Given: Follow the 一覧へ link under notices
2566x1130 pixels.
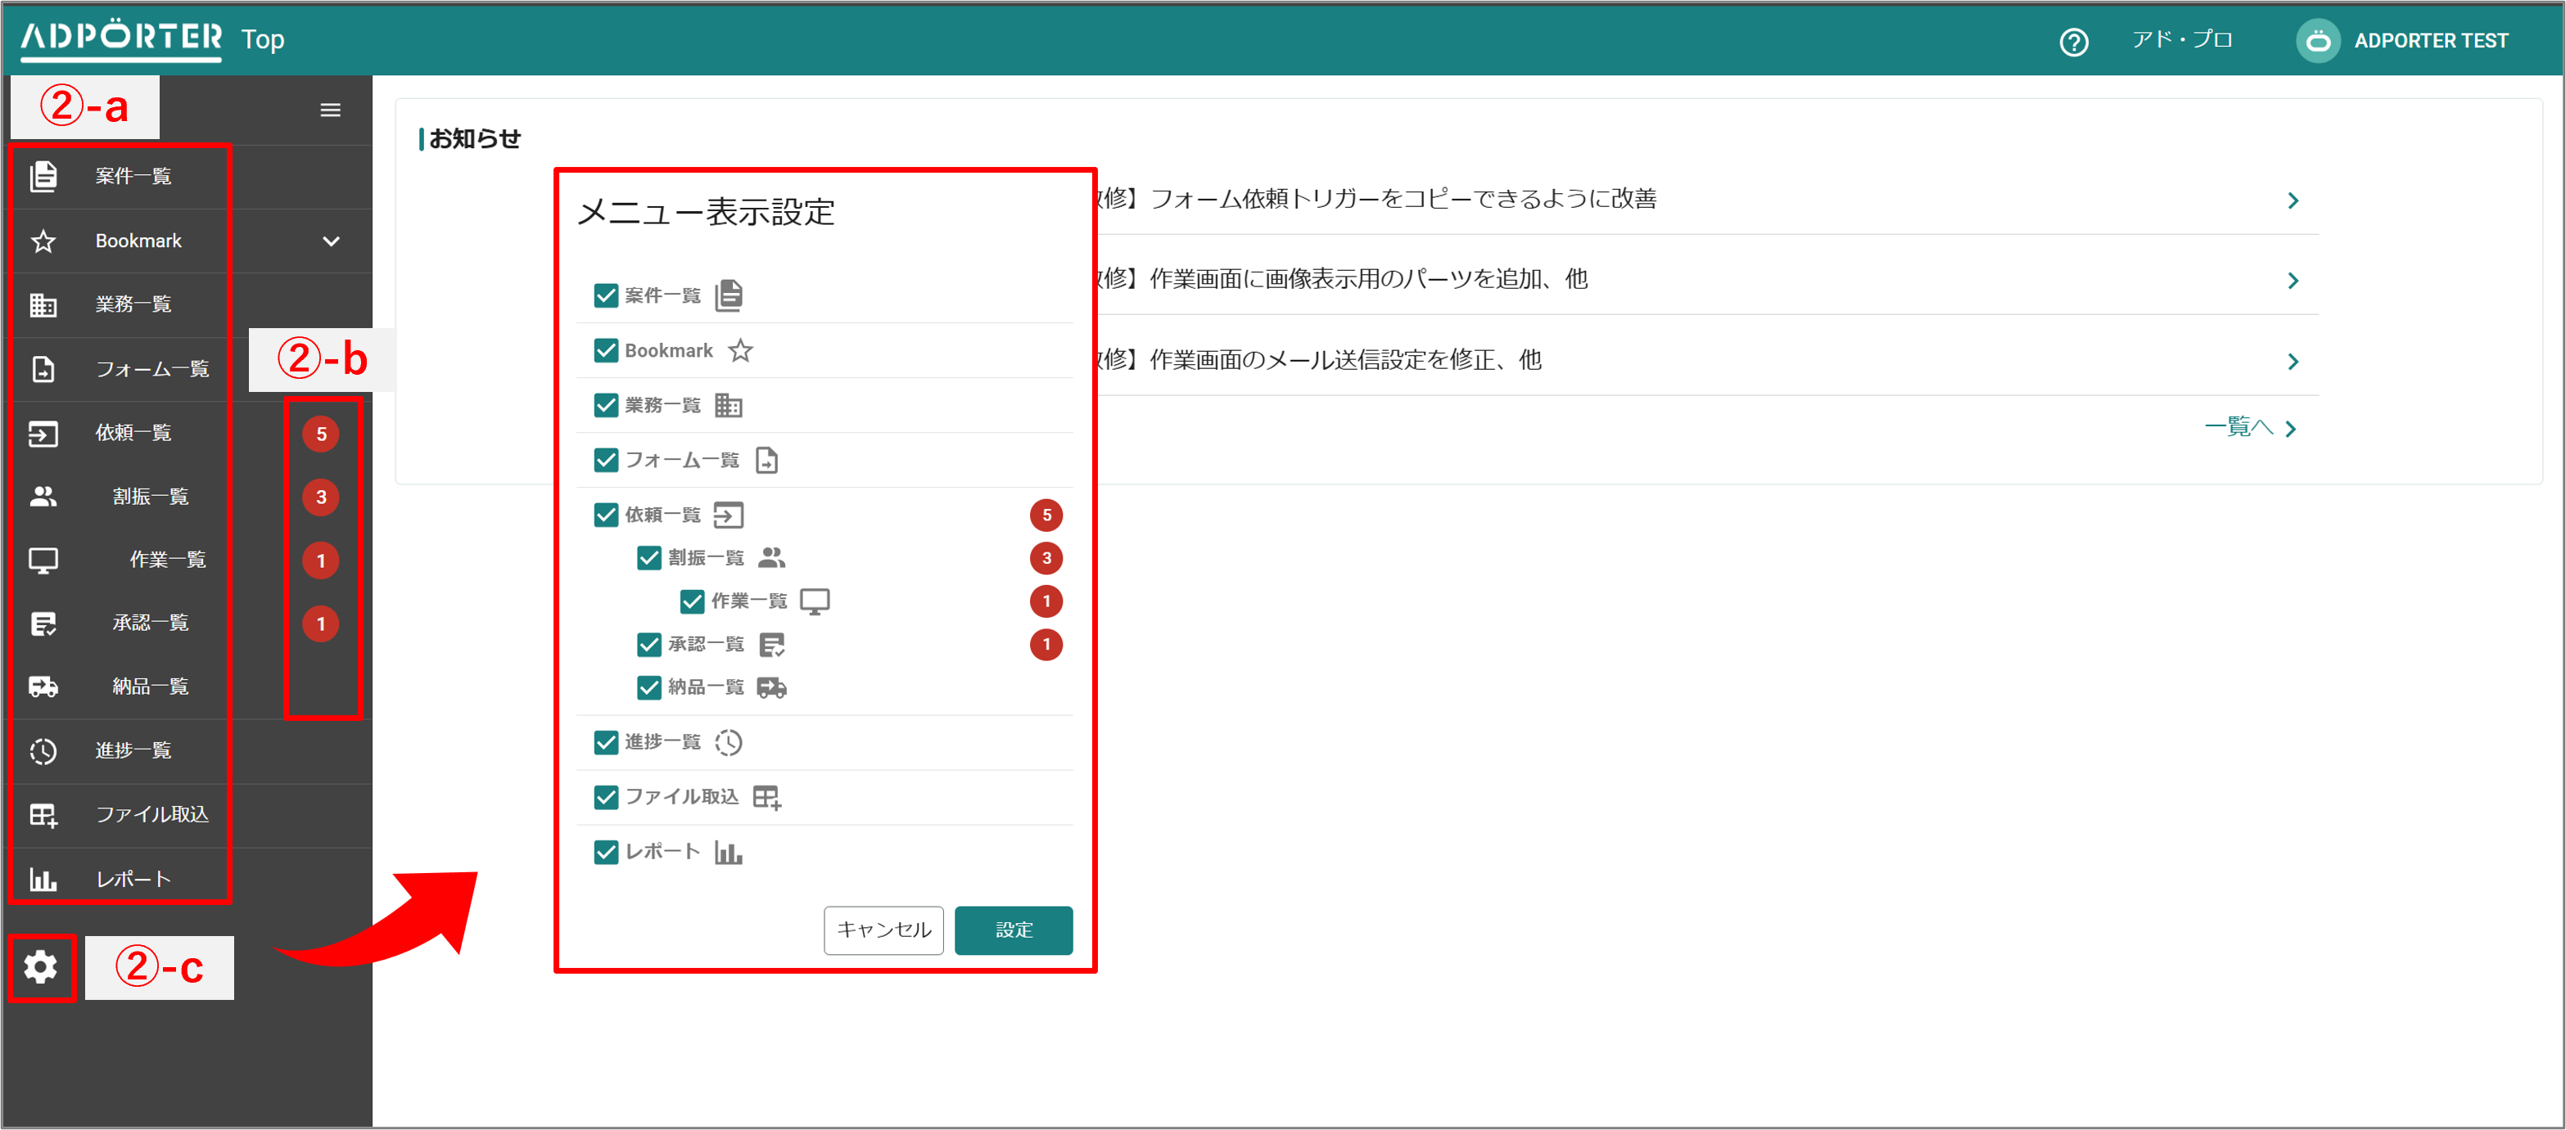Looking at the screenshot, I should click(x=2250, y=428).
